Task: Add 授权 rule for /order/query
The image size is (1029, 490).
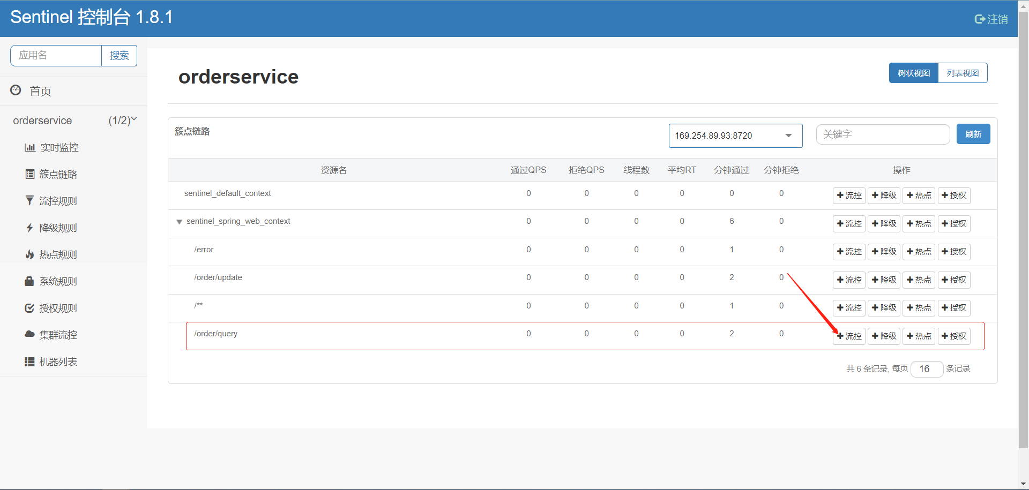Action: pyautogui.click(x=954, y=336)
